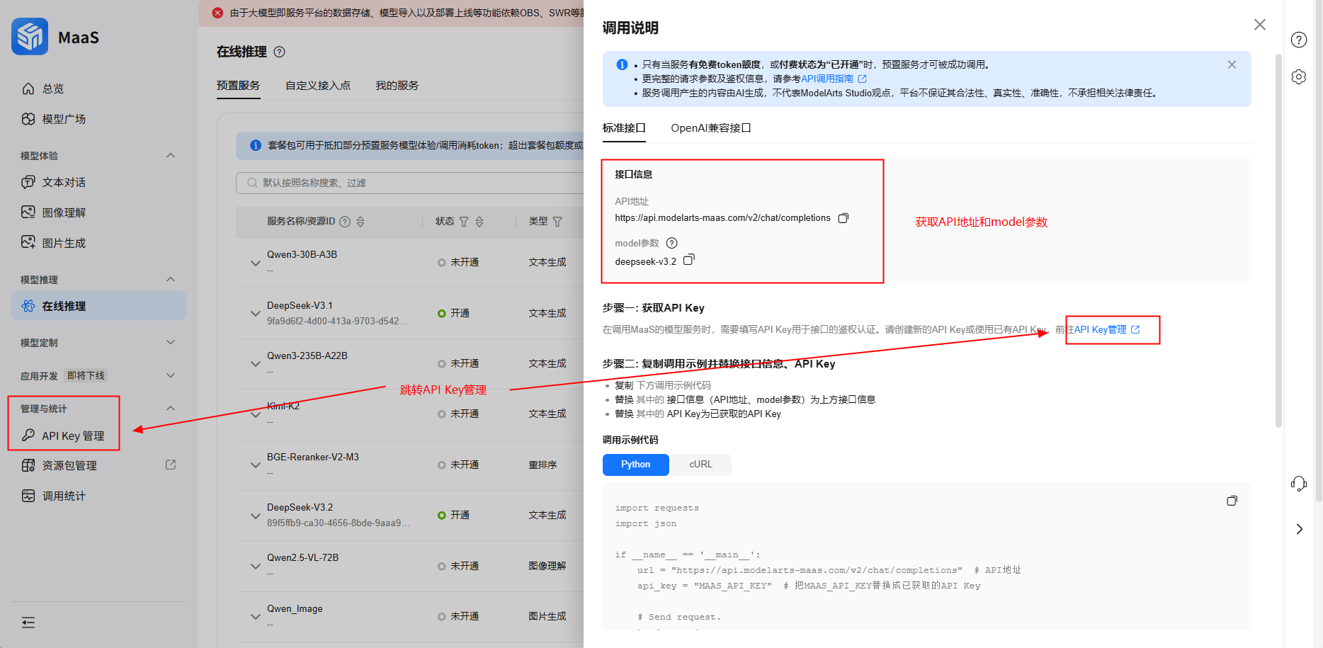
Task: Expand the 模型定制 section
Action: pos(171,342)
